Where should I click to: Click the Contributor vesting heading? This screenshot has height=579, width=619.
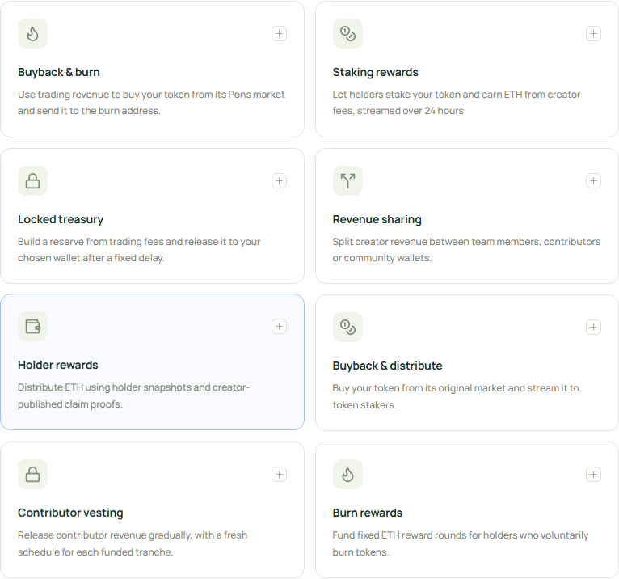coord(70,513)
